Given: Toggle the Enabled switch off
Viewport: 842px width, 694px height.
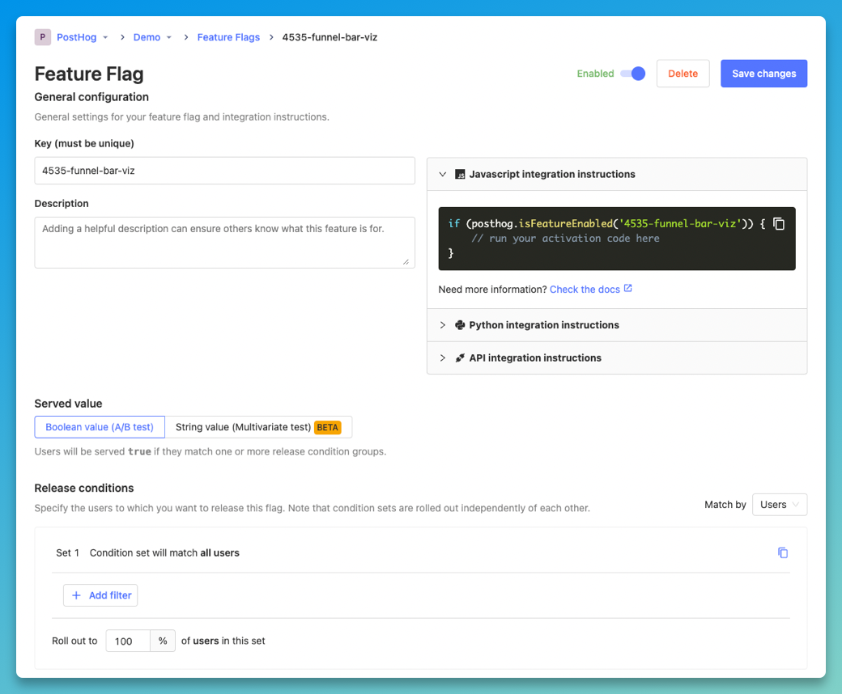Looking at the screenshot, I should coord(632,74).
